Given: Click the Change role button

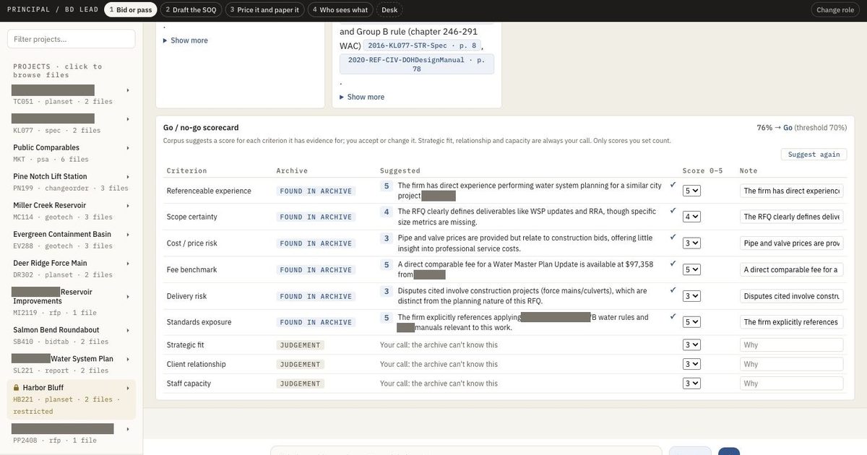Looking at the screenshot, I should tap(834, 9).
